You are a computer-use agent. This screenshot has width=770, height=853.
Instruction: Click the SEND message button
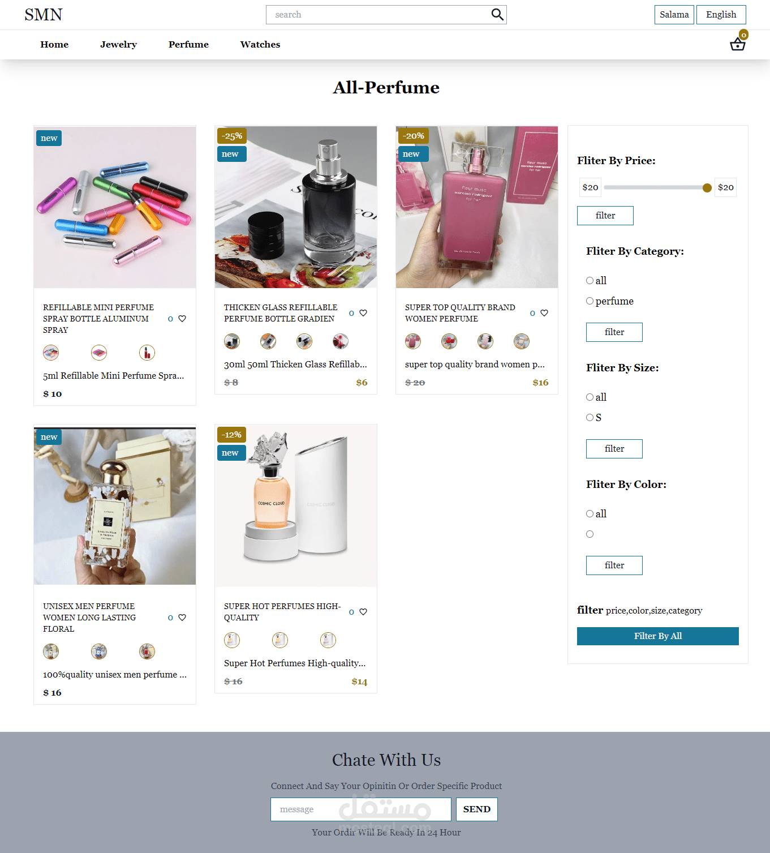[476, 809]
